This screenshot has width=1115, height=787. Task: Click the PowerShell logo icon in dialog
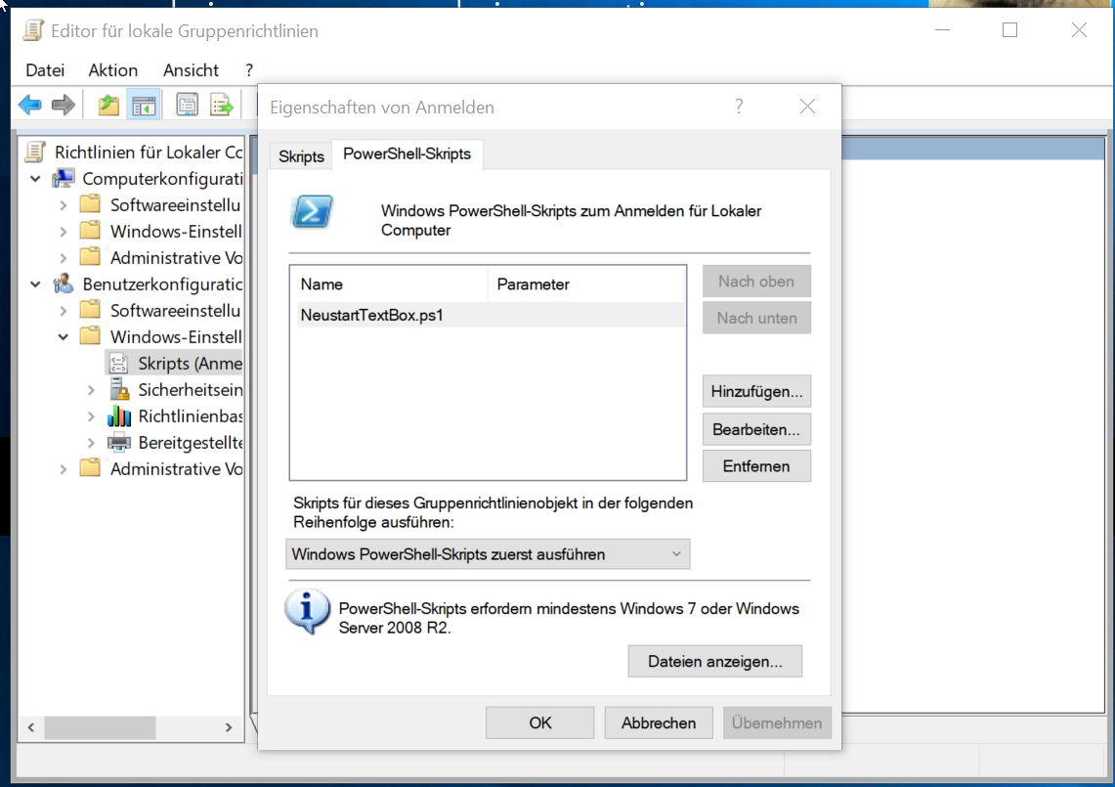[312, 211]
